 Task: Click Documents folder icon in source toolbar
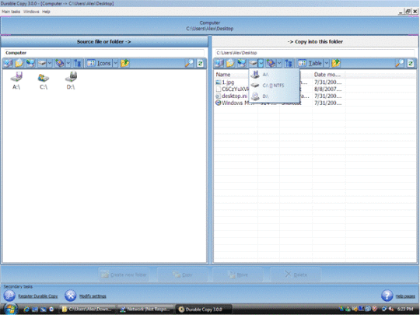pyautogui.click(x=19, y=63)
